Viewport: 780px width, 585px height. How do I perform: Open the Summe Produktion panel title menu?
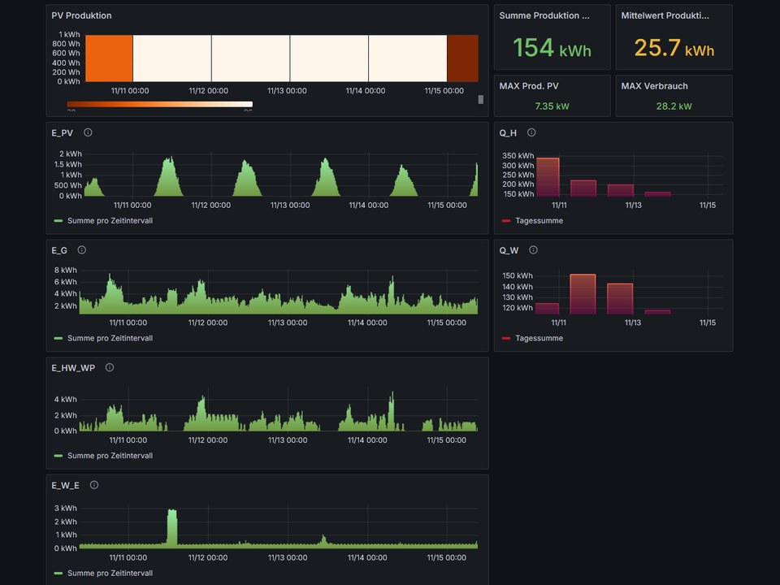point(544,15)
